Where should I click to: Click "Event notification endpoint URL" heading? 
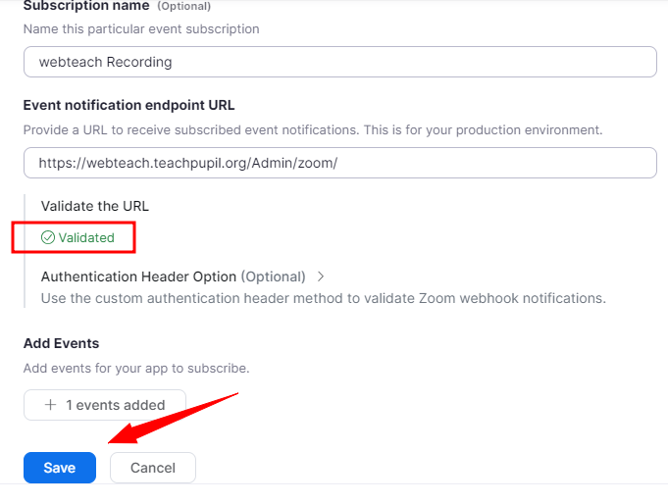pyautogui.click(x=128, y=106)
